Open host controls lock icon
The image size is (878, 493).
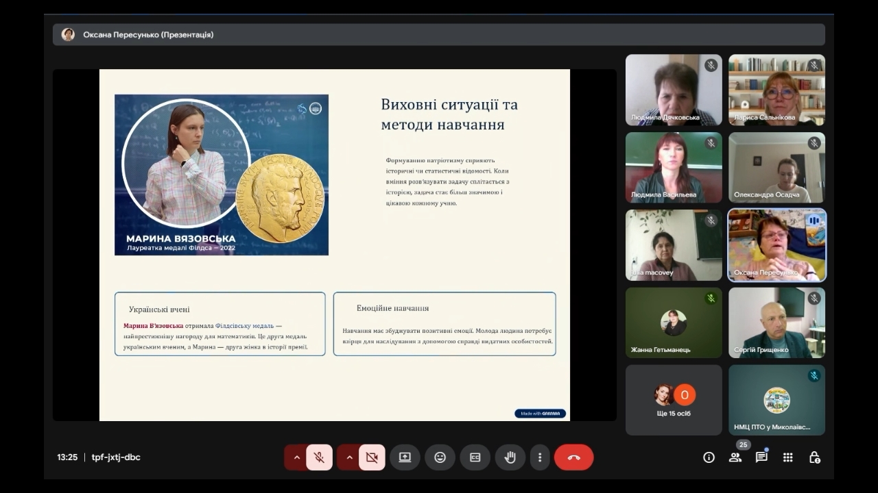(814, 457)
